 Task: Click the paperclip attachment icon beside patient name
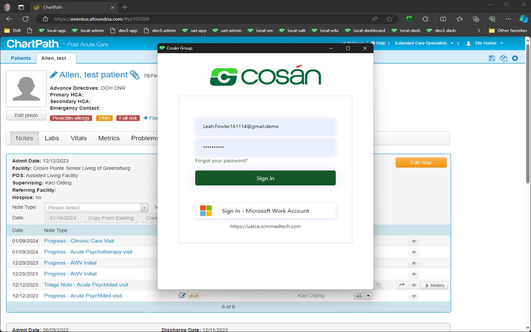[135, 75]
